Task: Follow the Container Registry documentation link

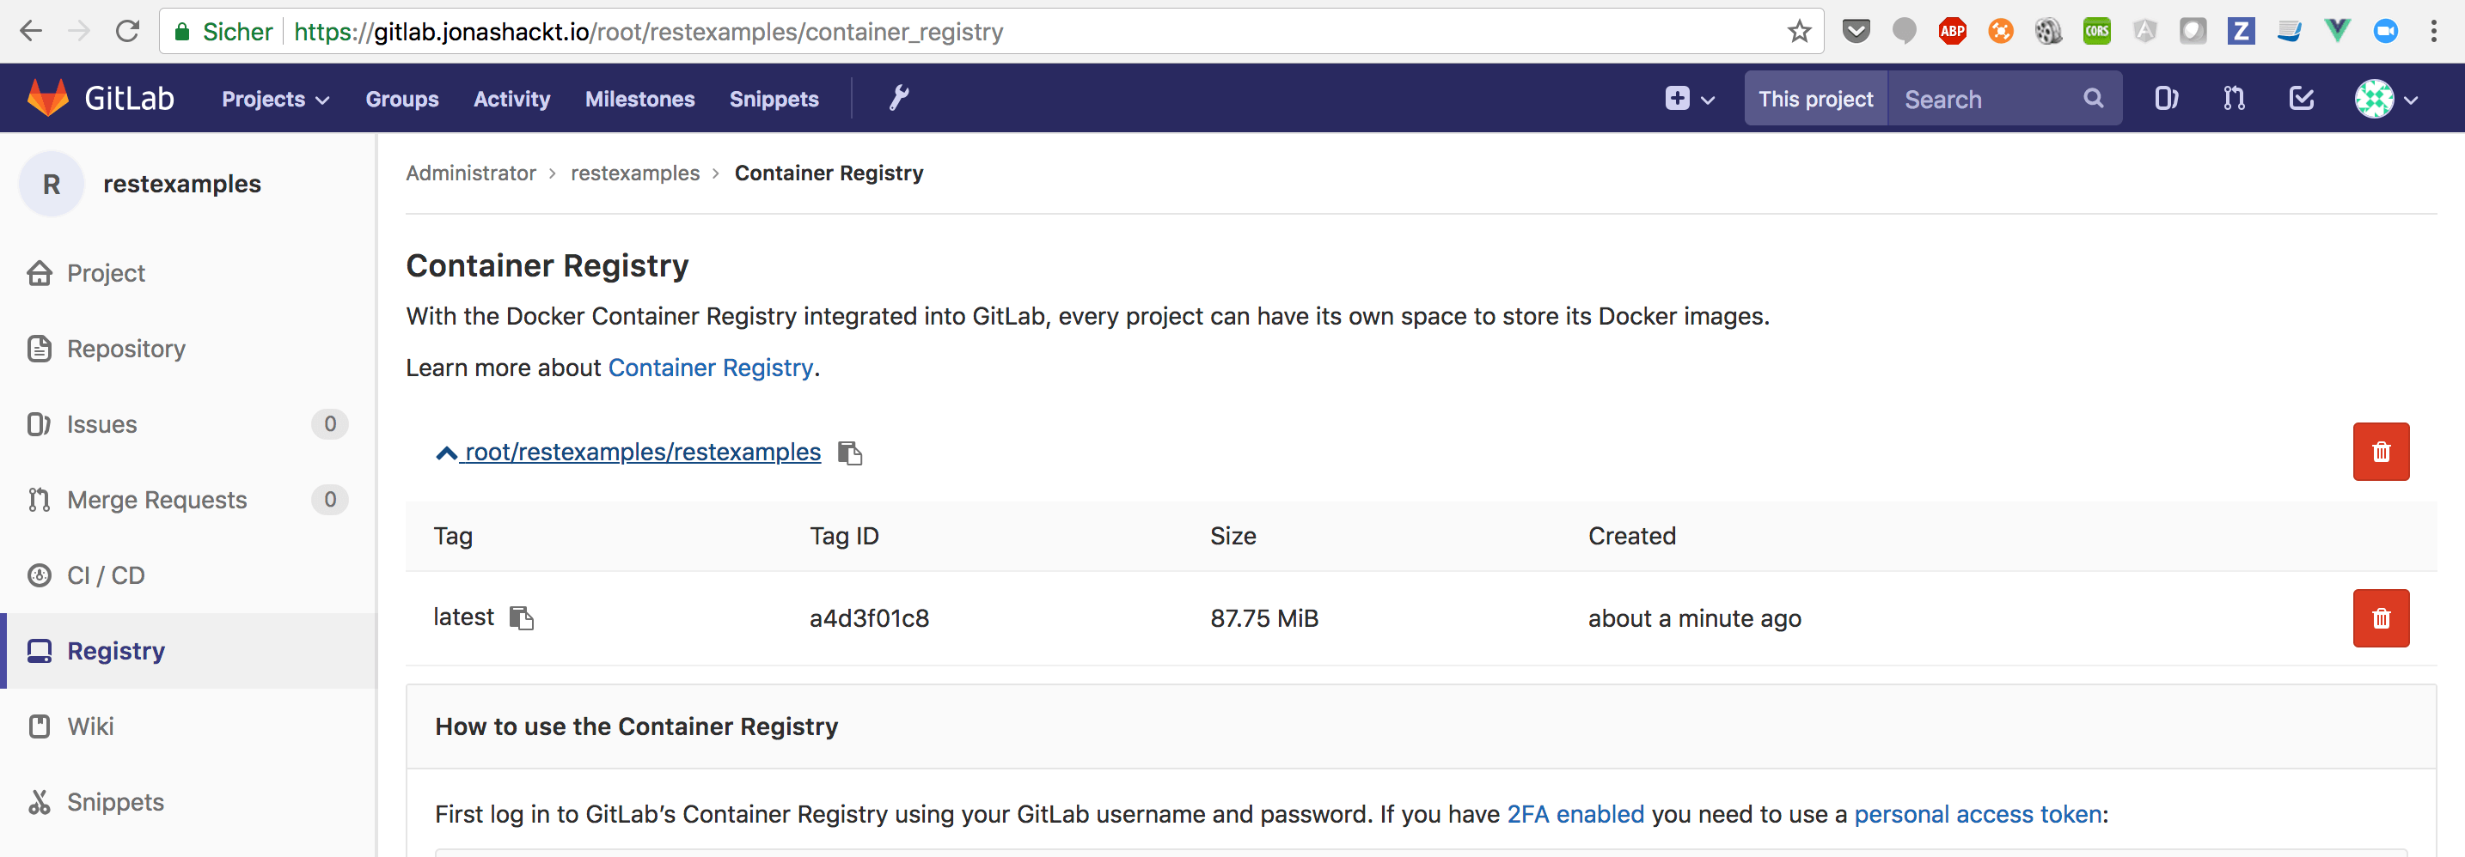Action: 710,368
